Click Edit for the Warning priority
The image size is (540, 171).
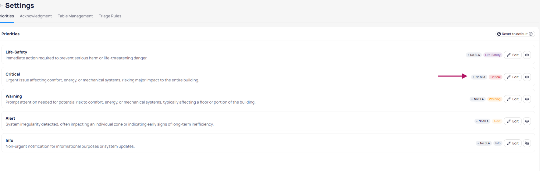click(513, 99)
